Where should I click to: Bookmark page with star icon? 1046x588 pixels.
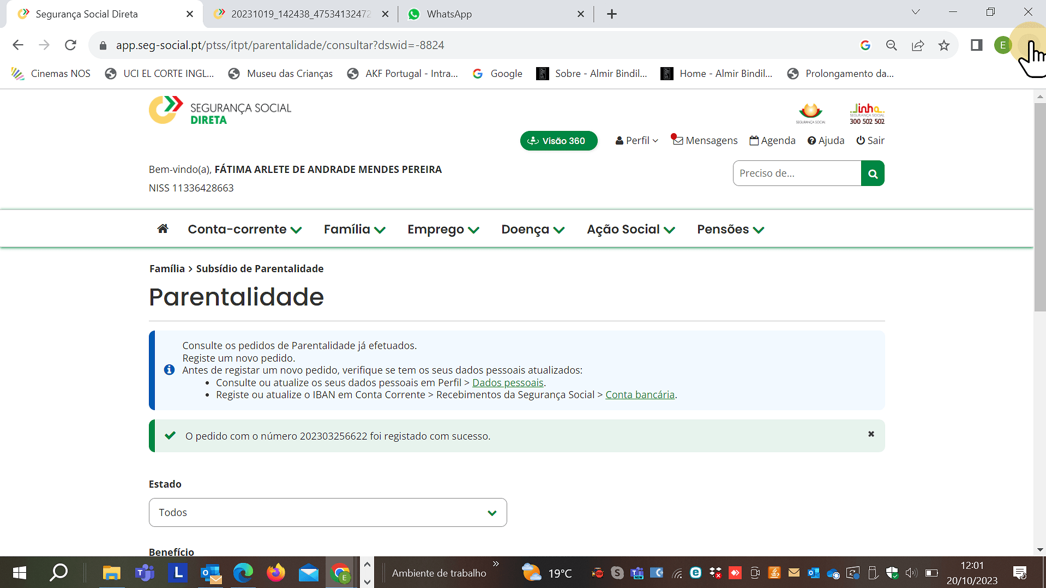(944, 45)
